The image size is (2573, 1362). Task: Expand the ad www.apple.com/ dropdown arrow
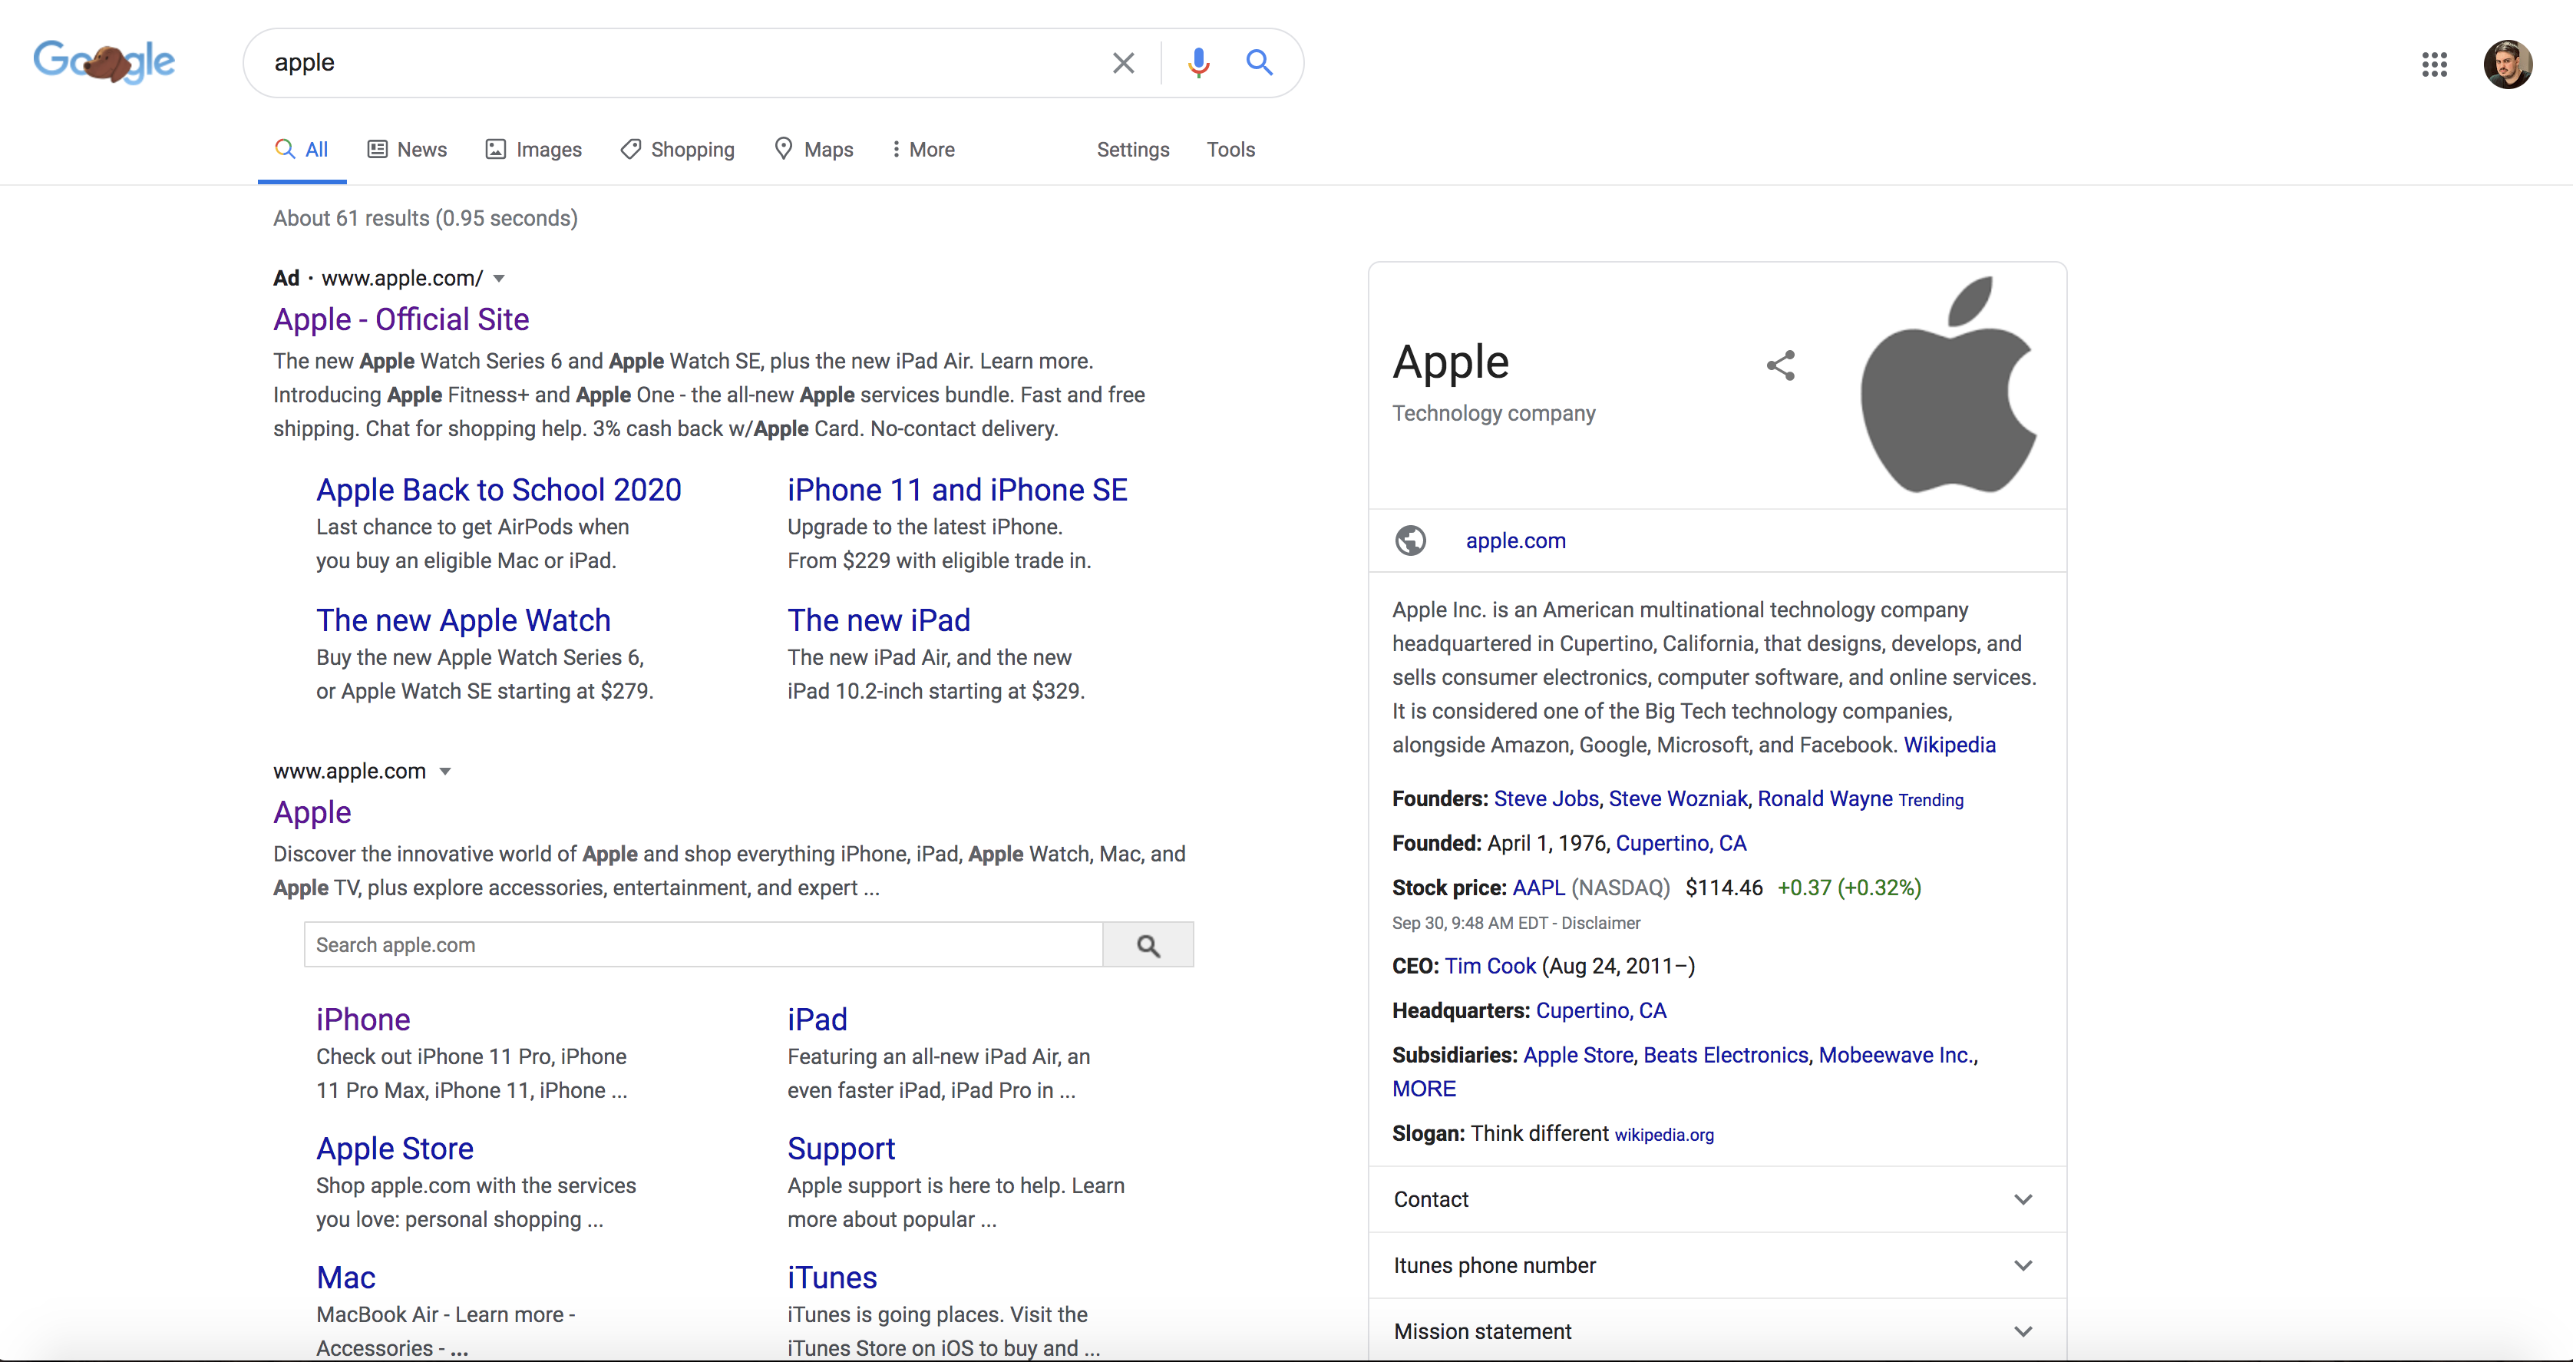coord(498,279)
